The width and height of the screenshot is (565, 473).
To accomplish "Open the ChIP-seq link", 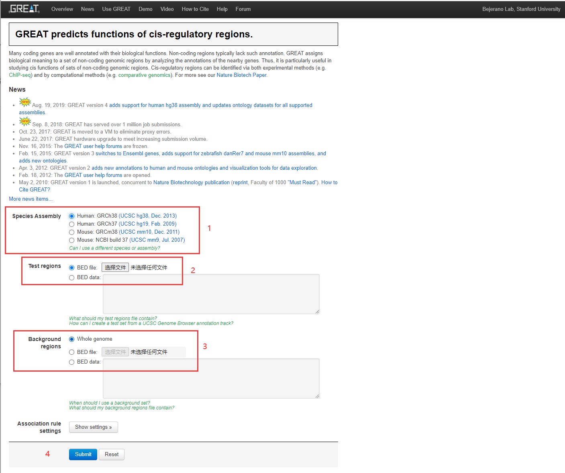I will 20,75.
